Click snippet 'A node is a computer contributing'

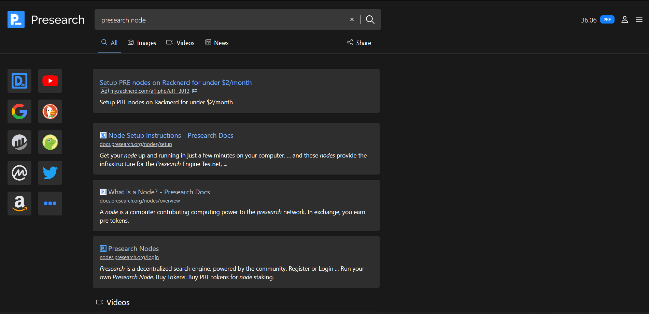(232, 216)
